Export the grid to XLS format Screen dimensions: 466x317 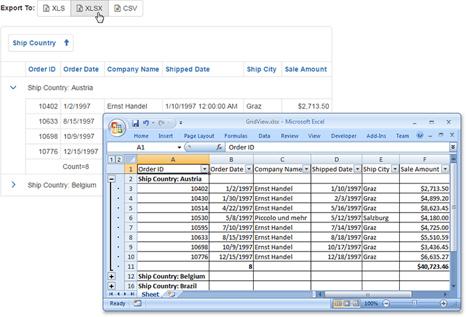54,8
